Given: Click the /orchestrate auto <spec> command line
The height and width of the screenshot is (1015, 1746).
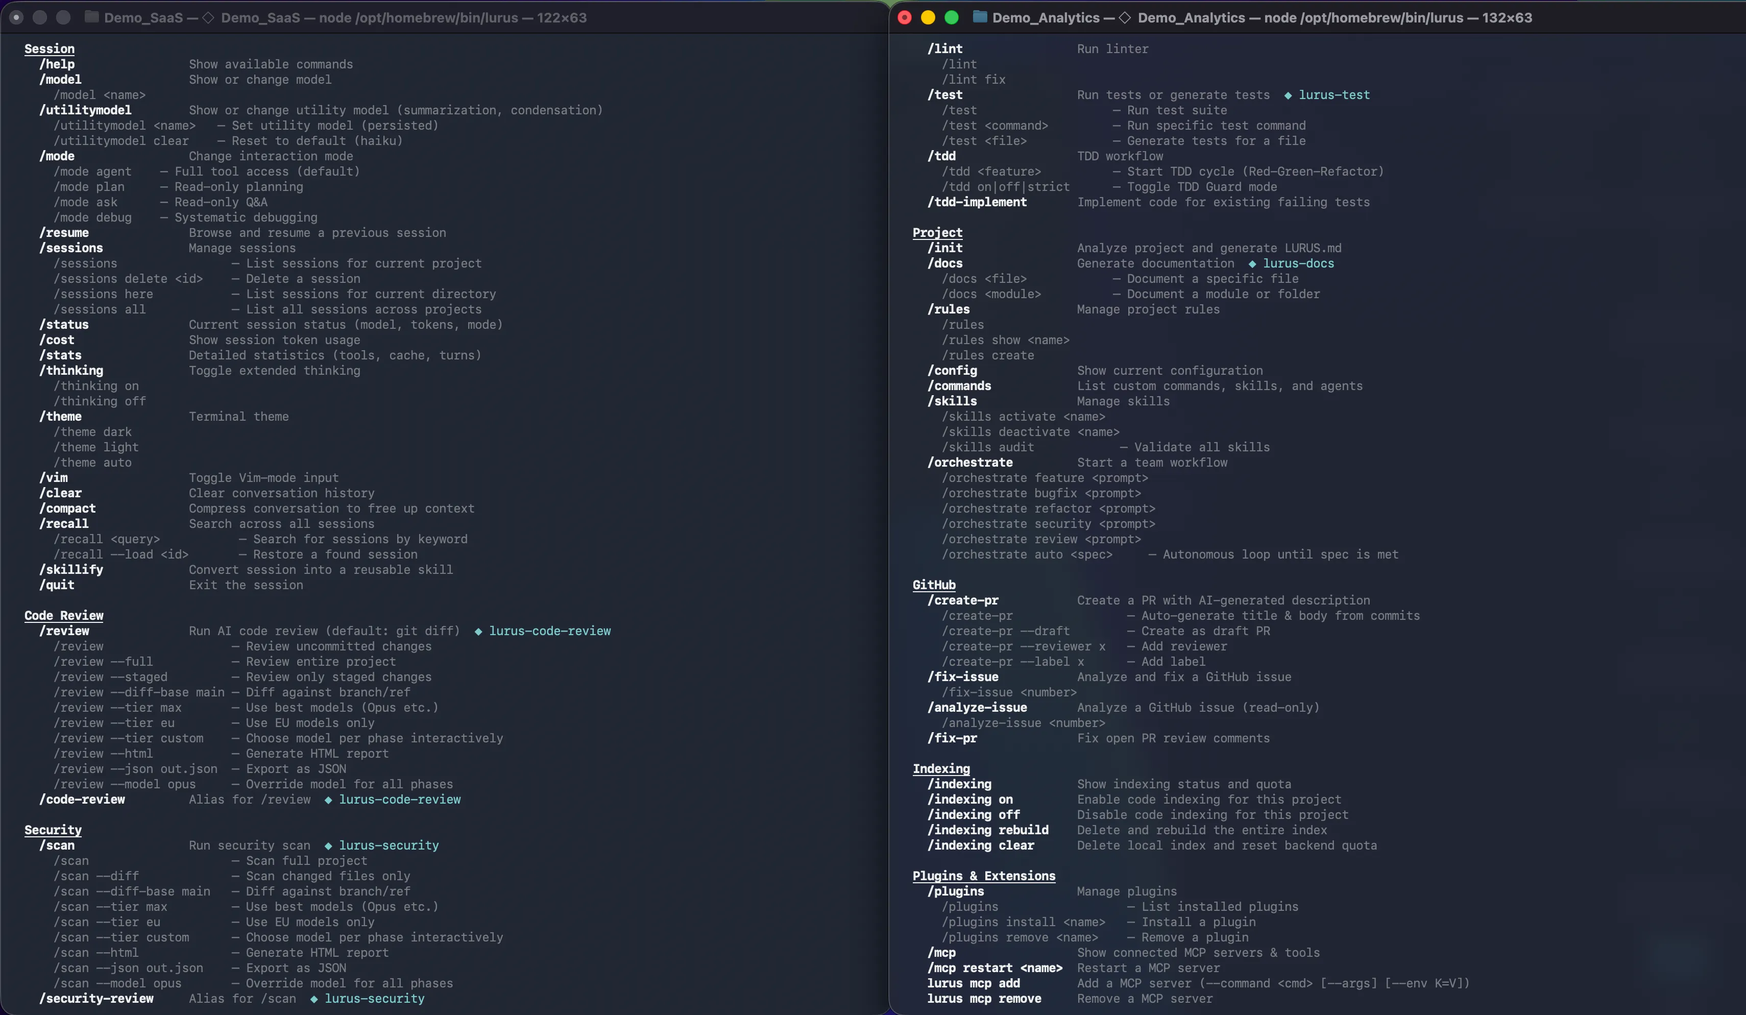Looking at the screenshot, I should click(1028, 554).
